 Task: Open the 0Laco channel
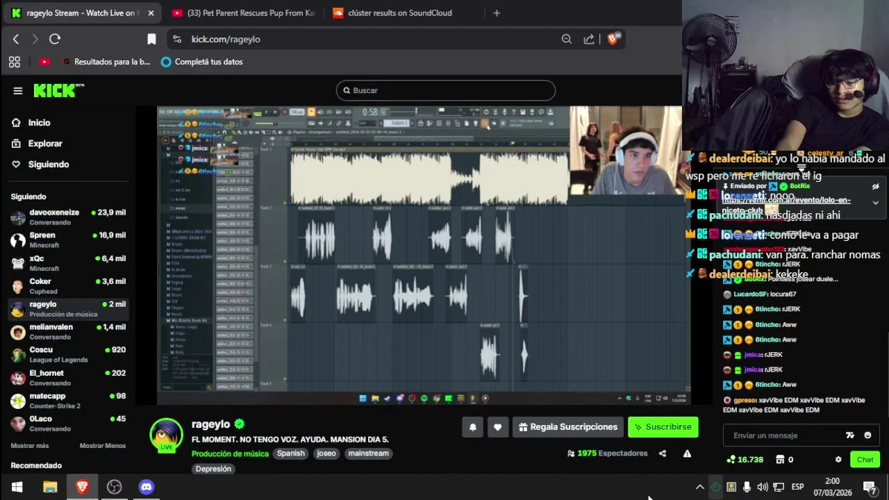coord(68,424)
